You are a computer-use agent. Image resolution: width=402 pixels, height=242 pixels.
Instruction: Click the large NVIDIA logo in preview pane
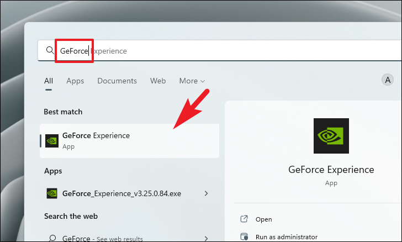point(331,136)
